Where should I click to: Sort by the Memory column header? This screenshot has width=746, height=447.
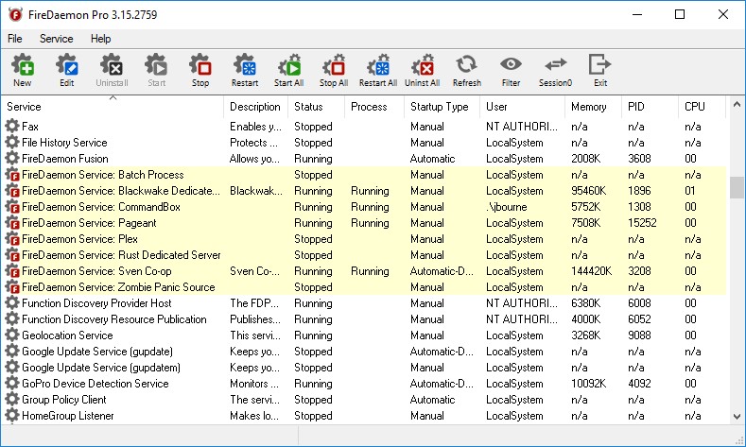593,107
